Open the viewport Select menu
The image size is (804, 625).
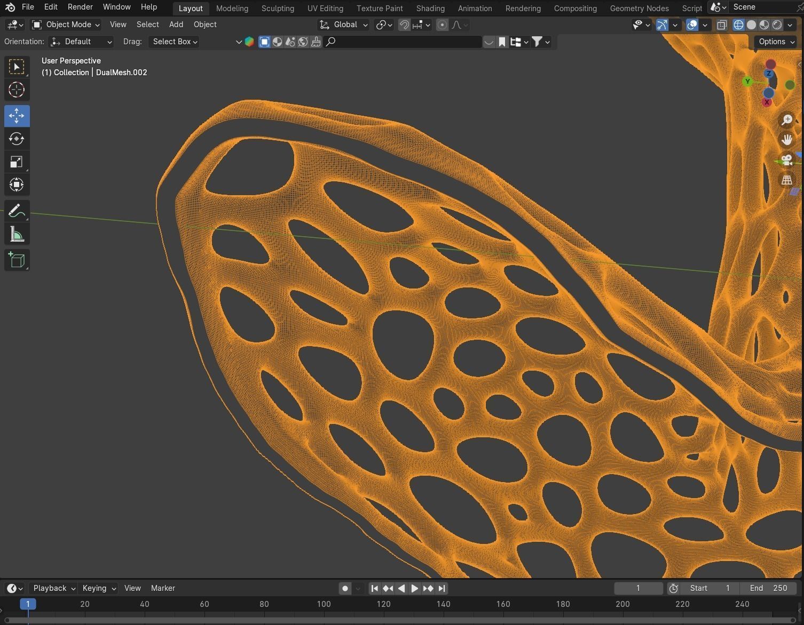click(x=147, y=25)
